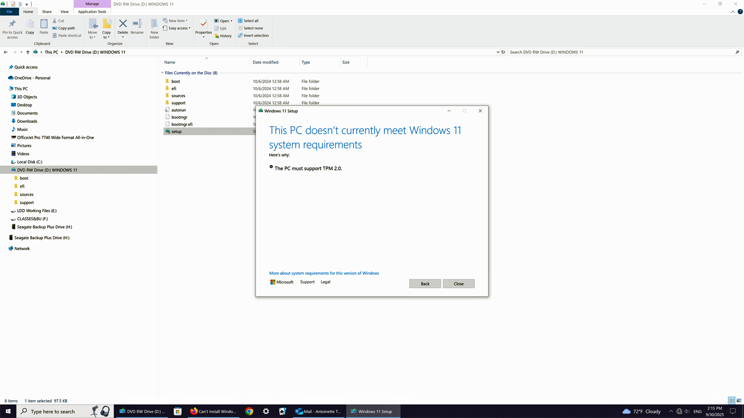Open the Copy to dropdown
Image resolution: width=744 pixels, height=418 pixels.
pyautogui.click(x=107, y=29)
